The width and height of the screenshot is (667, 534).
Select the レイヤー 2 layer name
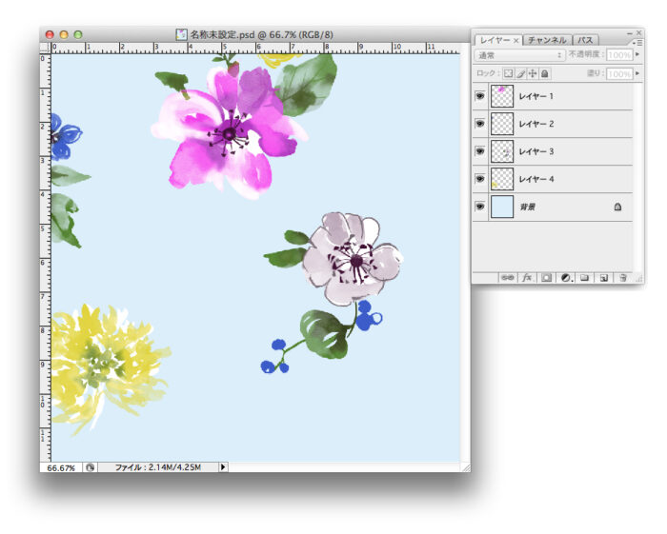pos(537,124)
